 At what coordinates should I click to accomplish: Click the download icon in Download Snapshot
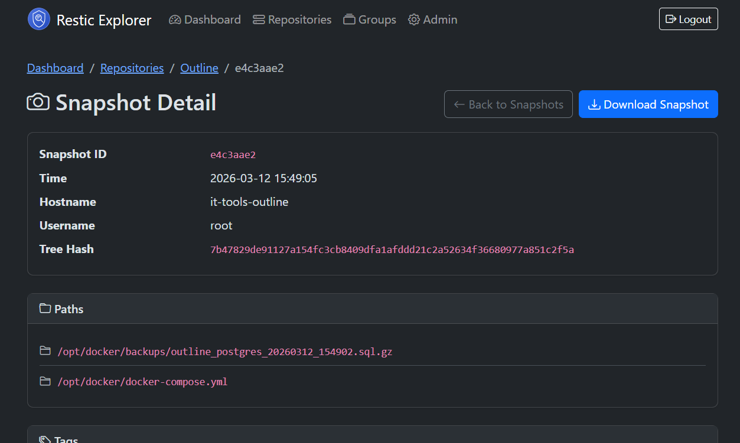pos(594,104)
